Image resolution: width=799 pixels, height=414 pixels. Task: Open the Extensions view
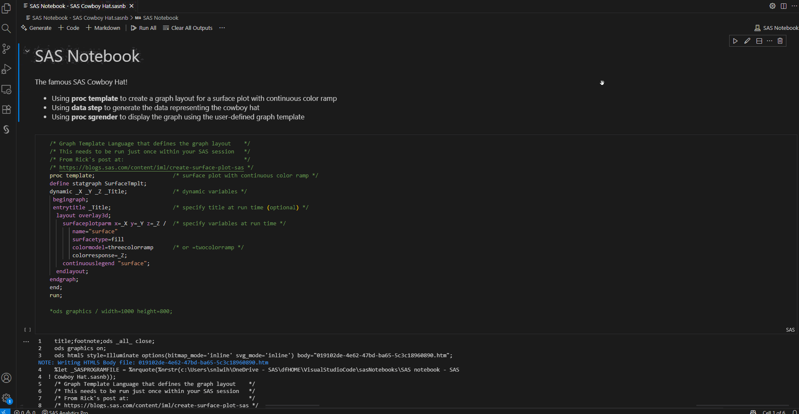6,110
